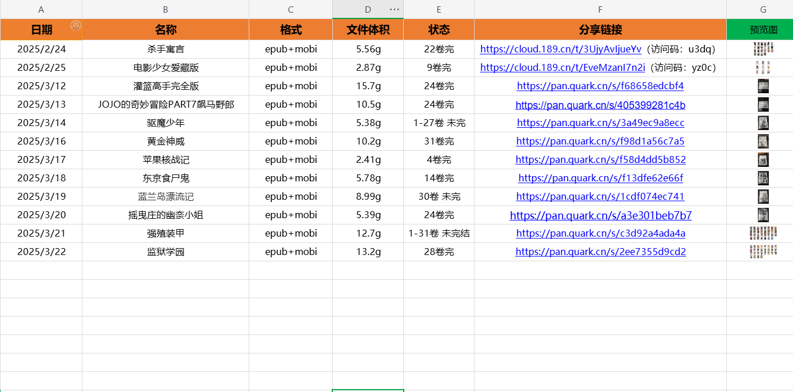This screenshot has width=793, height=392.
Task: Click the preview thumbnail in the JOJO飙马野郎 row
Action: coord(763,105)
